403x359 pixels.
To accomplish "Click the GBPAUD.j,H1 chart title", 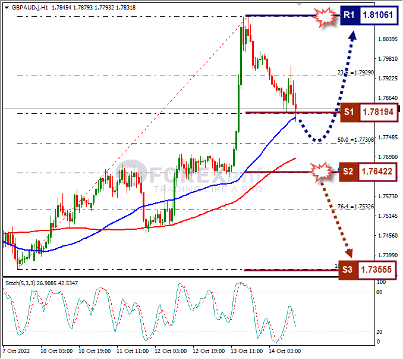I will tap(30, 8).
